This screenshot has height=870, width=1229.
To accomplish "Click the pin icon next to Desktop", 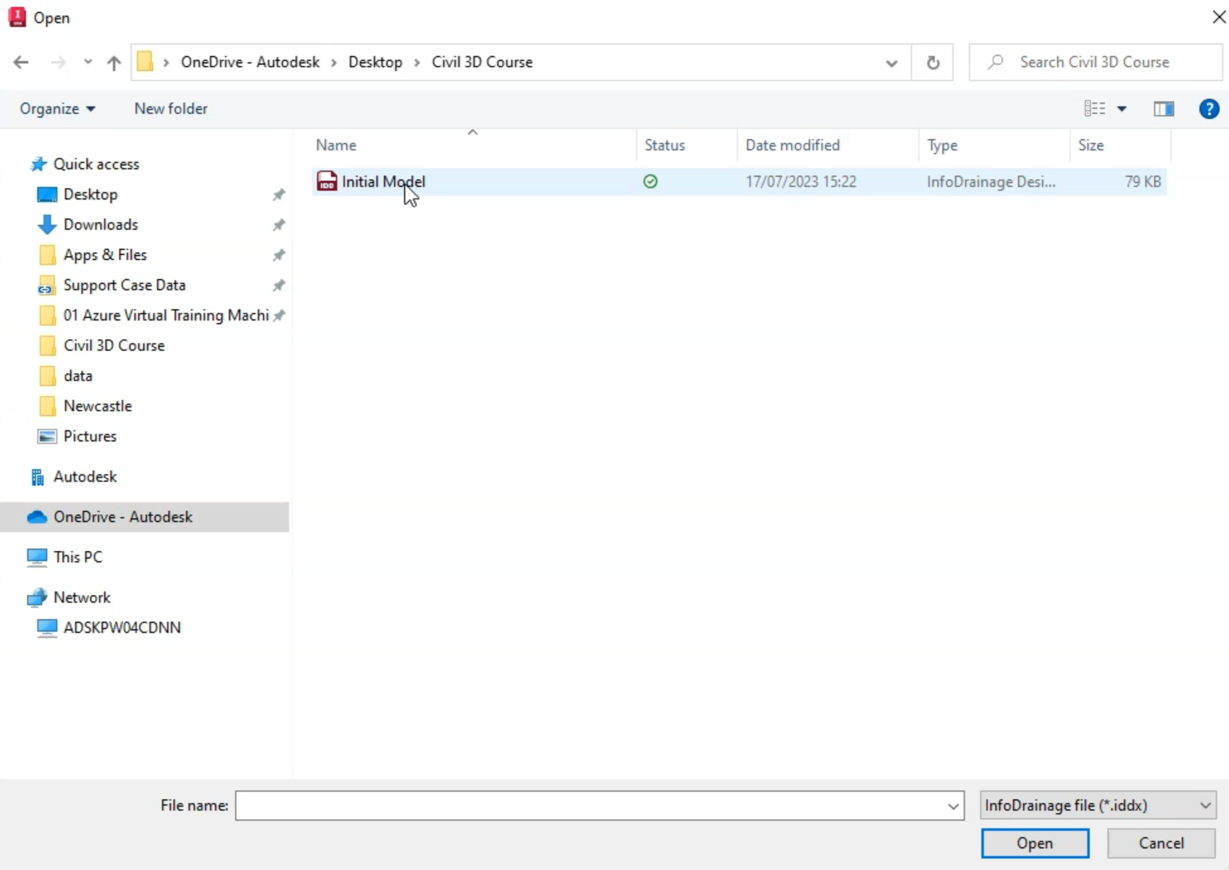I will pos(279,195).
